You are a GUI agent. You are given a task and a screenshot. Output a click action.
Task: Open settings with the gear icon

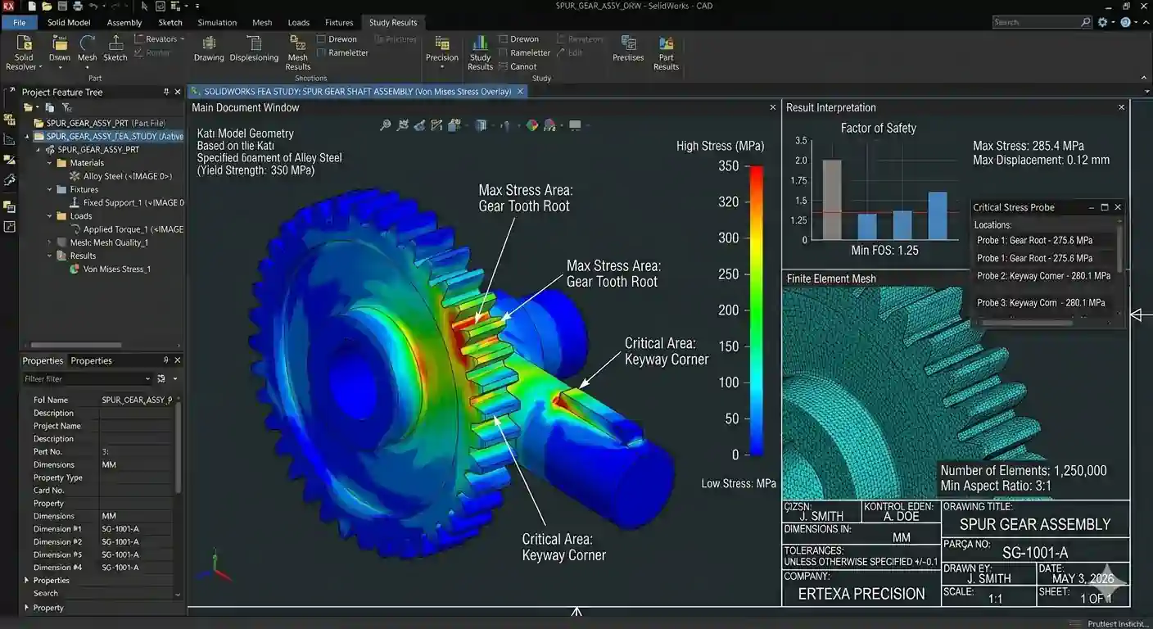[1103, 22]
